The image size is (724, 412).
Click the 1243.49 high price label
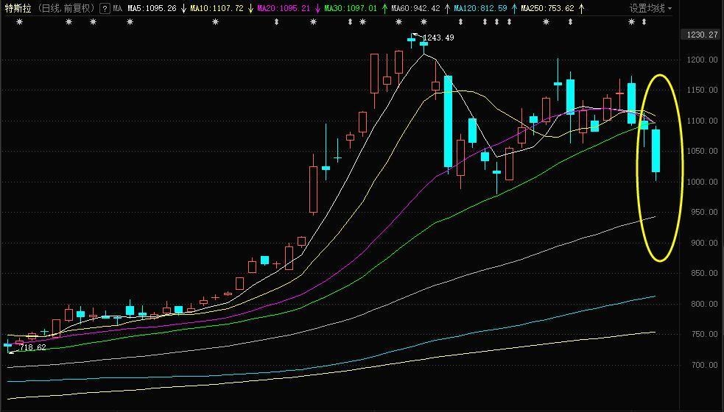point(438,38)
